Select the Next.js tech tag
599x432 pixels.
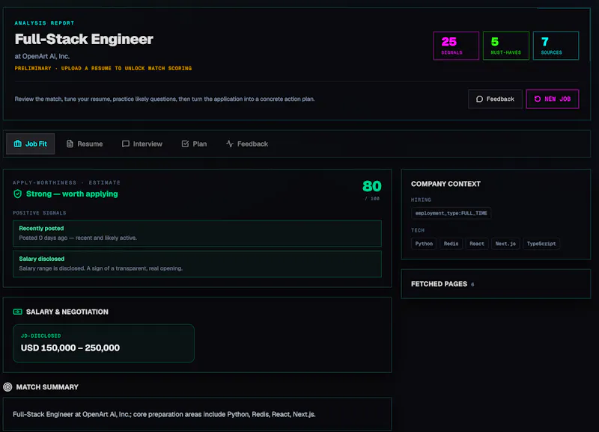[x=505, y=244]
